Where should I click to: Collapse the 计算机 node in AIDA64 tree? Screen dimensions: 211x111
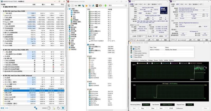coord(68,9)
